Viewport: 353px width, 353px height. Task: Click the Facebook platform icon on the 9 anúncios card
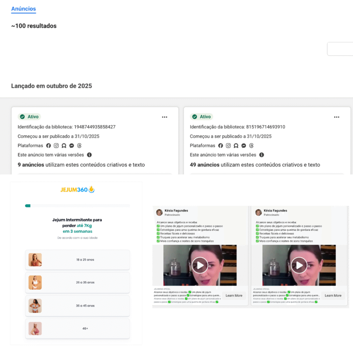click(x=49, y=146)
